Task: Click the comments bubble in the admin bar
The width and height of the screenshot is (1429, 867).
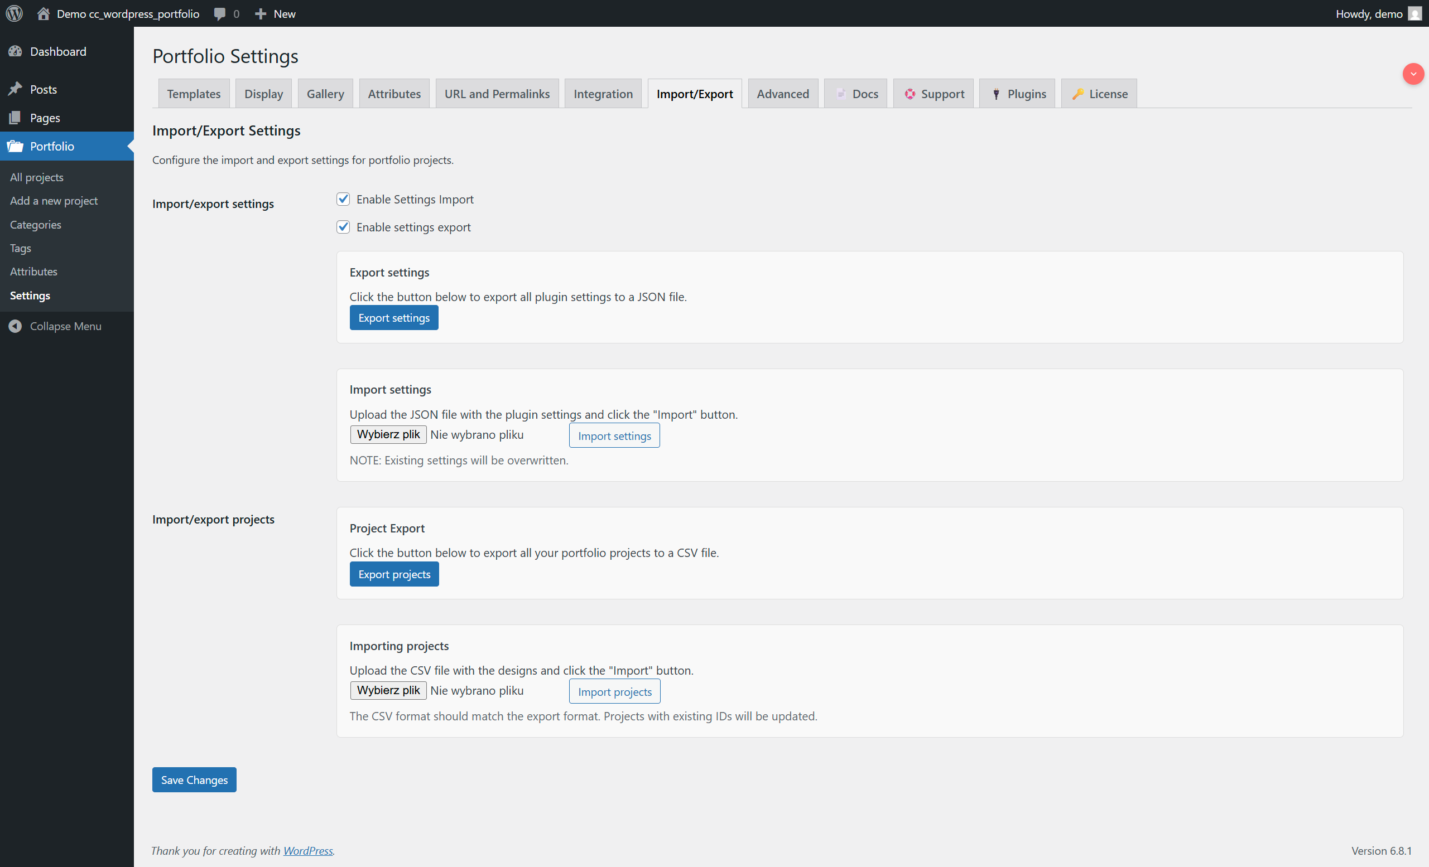Action: click(x=219, y=13)
